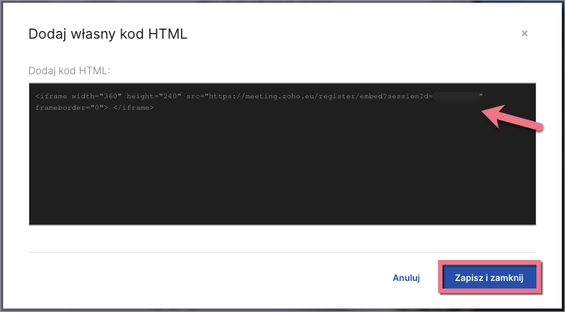
Task: Close the dialog with the X icon
Action: (x=524, y=34)
